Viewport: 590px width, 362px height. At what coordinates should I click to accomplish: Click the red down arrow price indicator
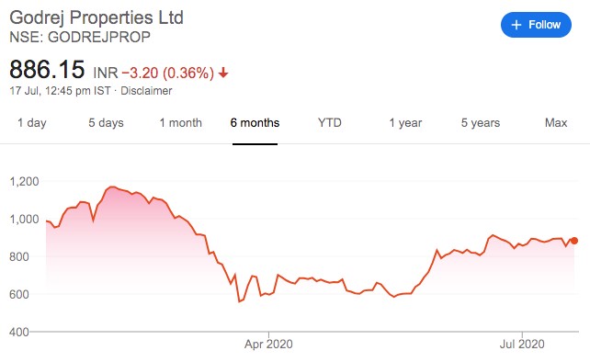223,73
